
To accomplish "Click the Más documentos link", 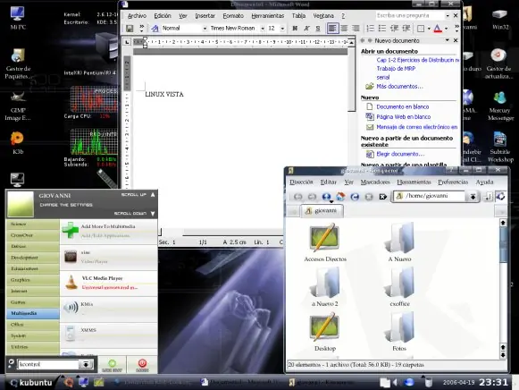I will (x=399, y=87).
